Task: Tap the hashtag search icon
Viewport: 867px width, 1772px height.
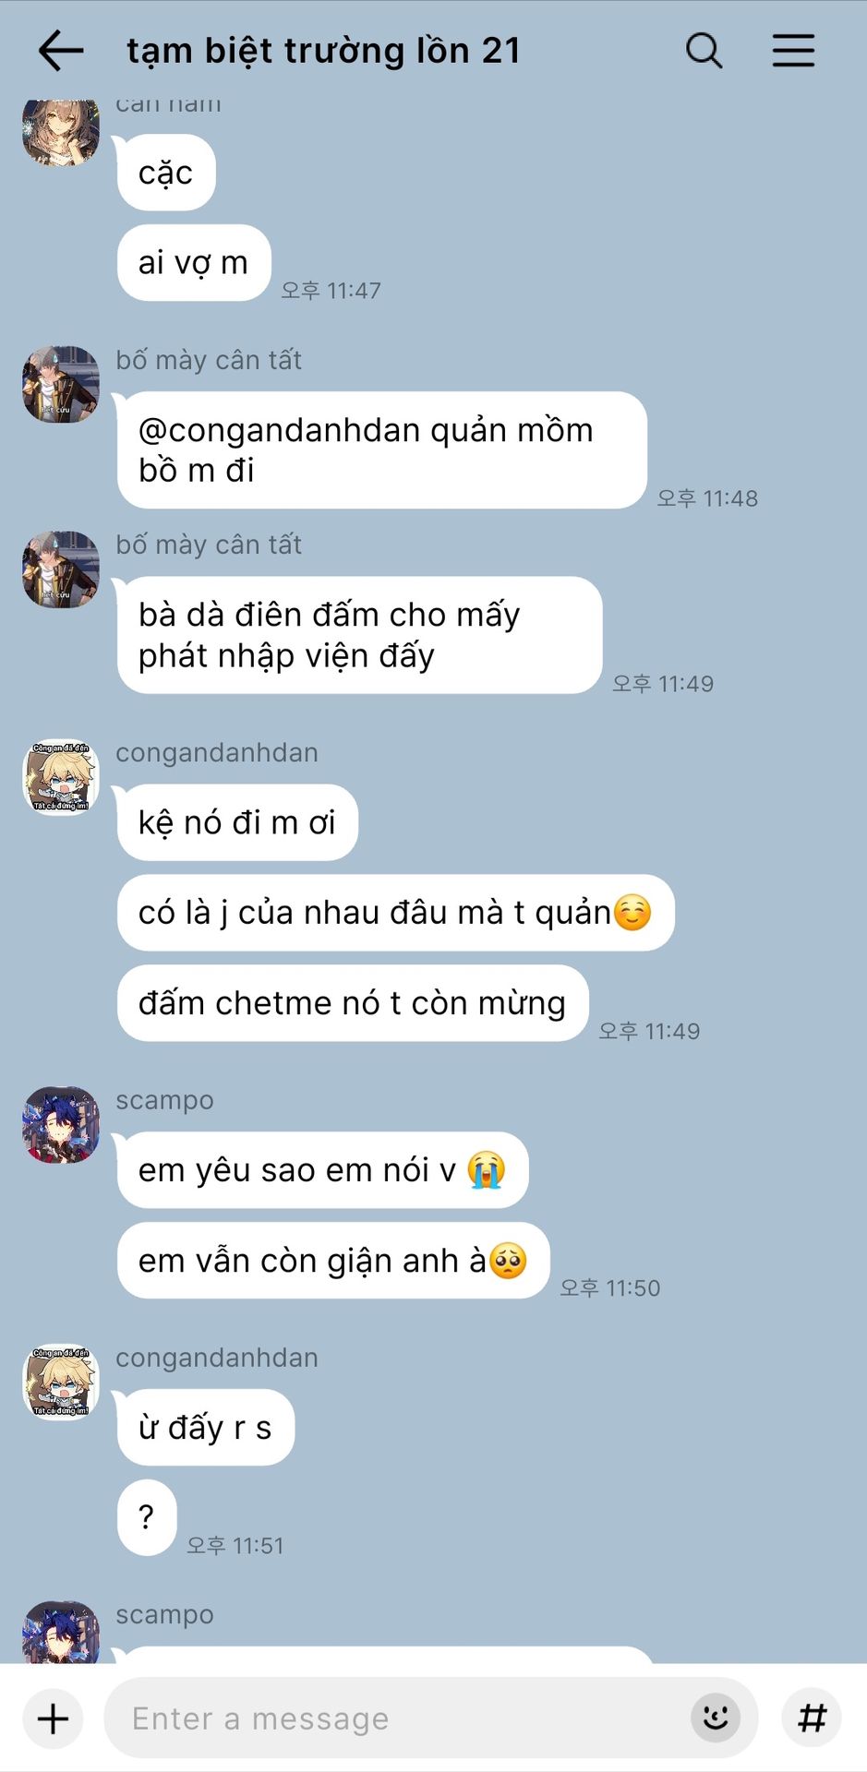Action: tap(812, 1718)
